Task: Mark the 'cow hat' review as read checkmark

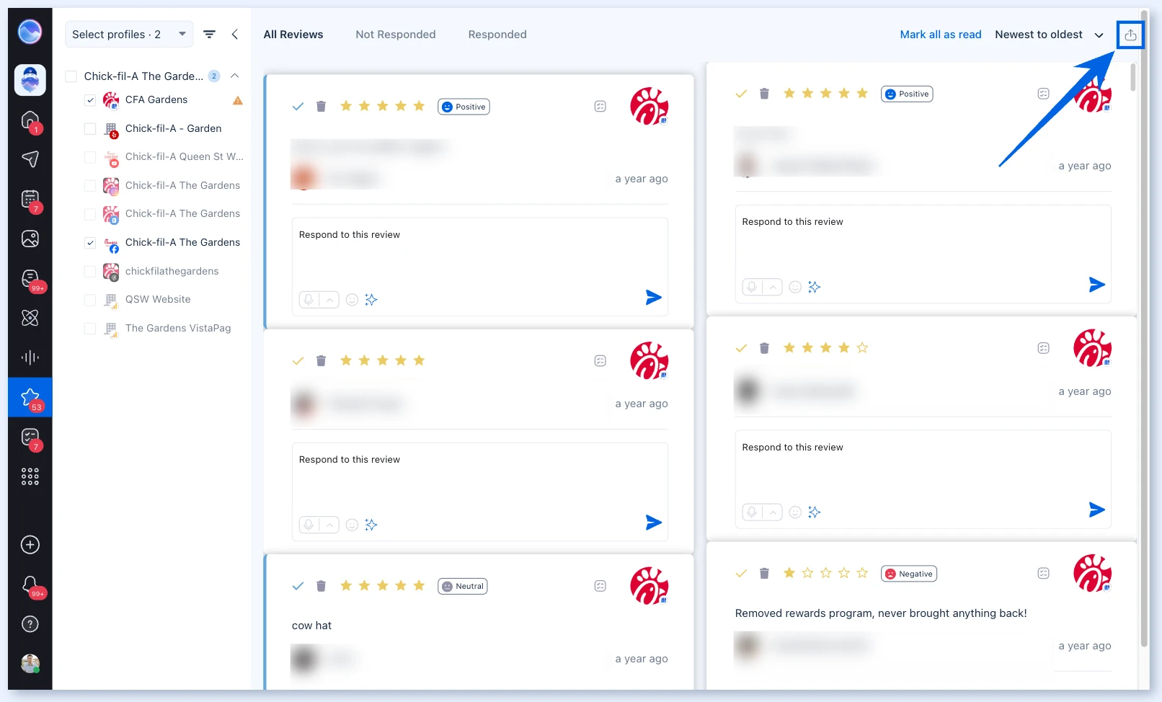Action: pos(298,586)
